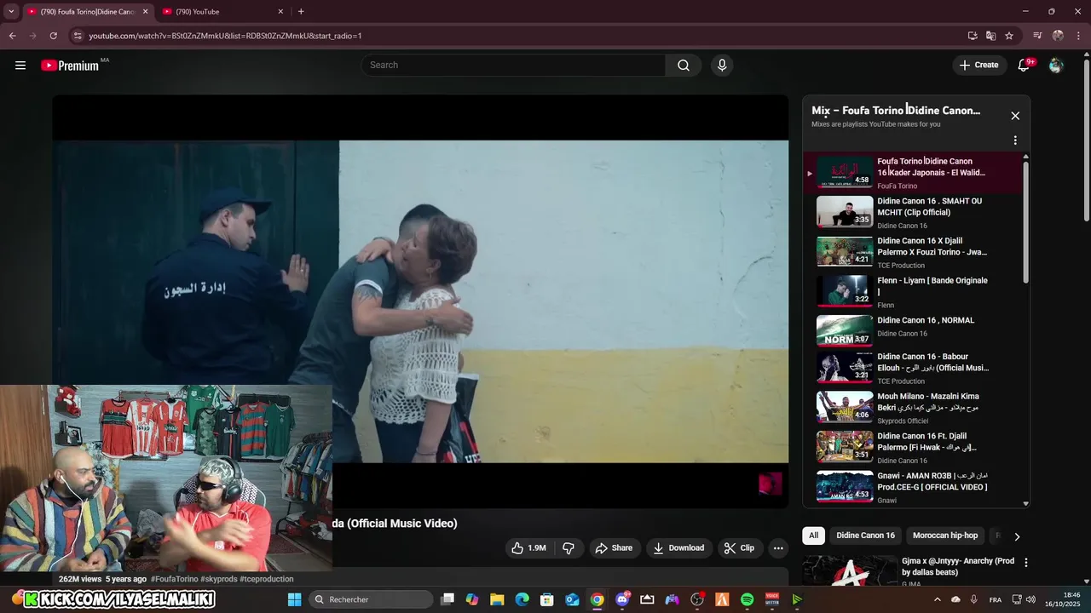Close the Mix playlist panel
1091x613 pixels.
pos(1015,116)
